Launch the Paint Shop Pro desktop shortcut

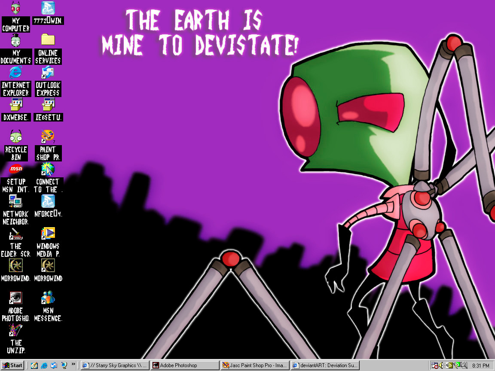[48, 146]
